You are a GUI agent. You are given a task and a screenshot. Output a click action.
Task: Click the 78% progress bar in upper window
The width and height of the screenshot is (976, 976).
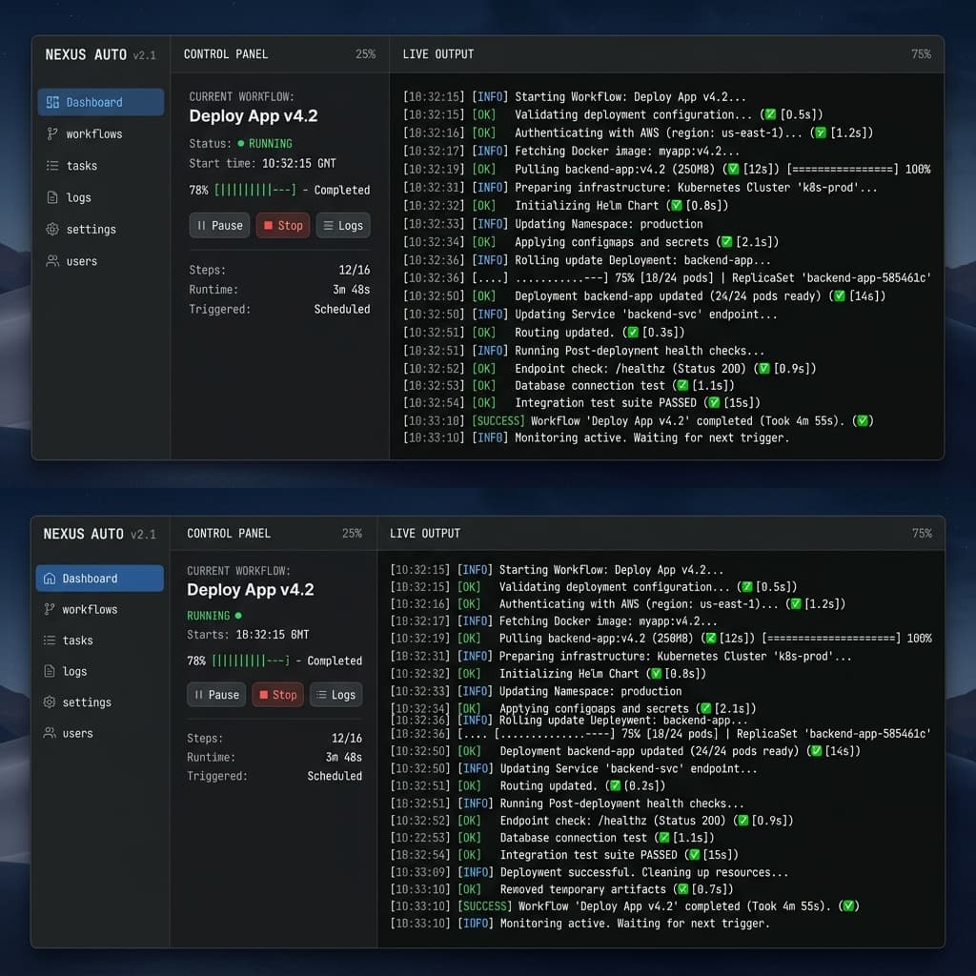point(255,190)
